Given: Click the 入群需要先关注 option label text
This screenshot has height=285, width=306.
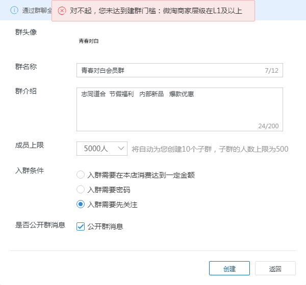Looking at the screenshot, I should pyautogui.click(x=112, y=205).
